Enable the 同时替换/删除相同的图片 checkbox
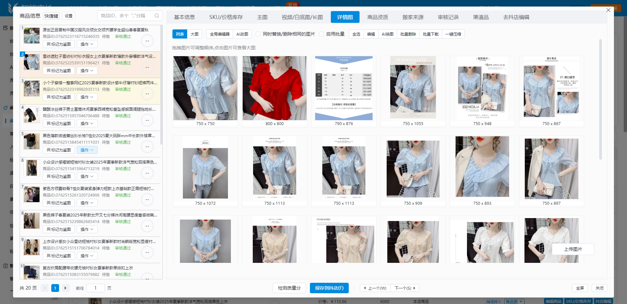The width and height of the screenshot is (627, 304). click(258, 34)
